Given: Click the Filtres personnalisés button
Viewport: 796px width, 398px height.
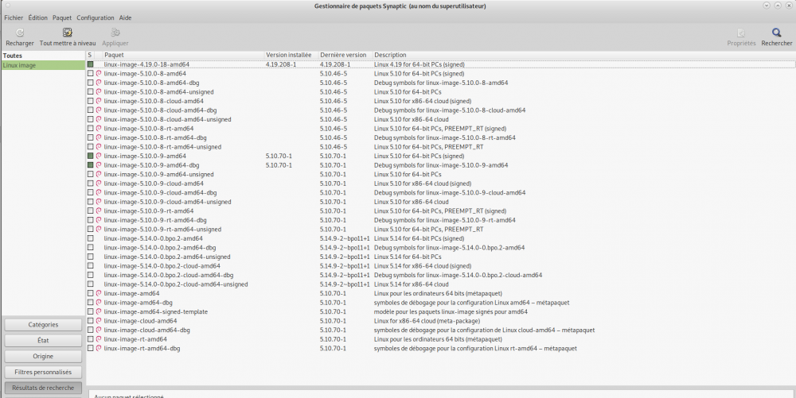Looking at the screenshot, I should coord(43,372).
